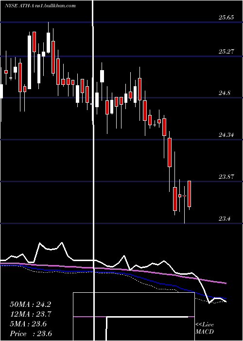Click the 25.65 price level label
This screenshot has height=341, width=243.
[226, 18]
